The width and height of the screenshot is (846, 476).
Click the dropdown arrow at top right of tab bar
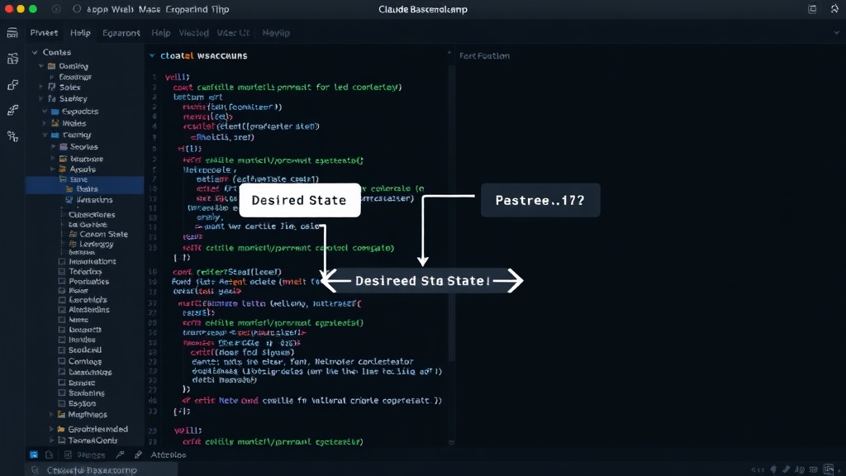coord(836,33)
